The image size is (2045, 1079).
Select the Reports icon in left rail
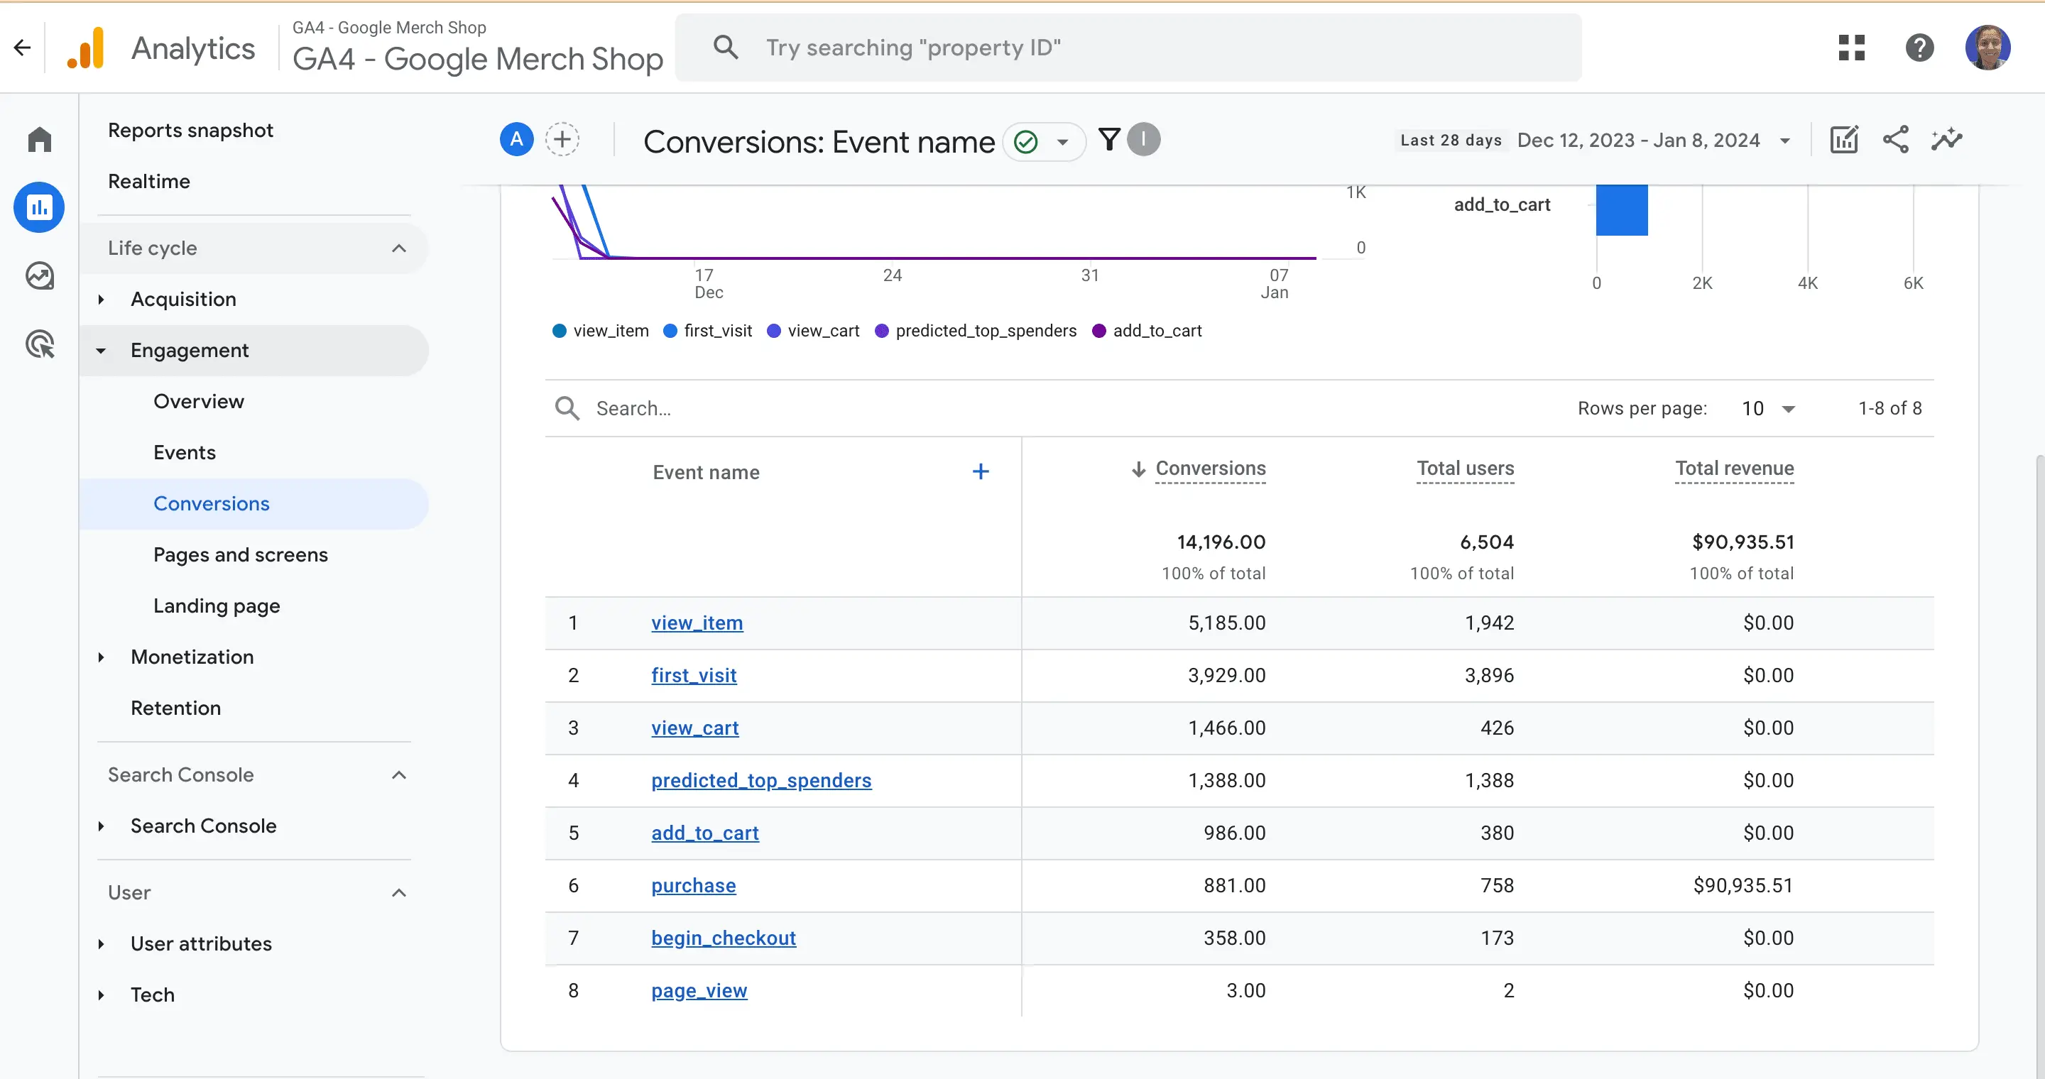click(x=39, y=207)
